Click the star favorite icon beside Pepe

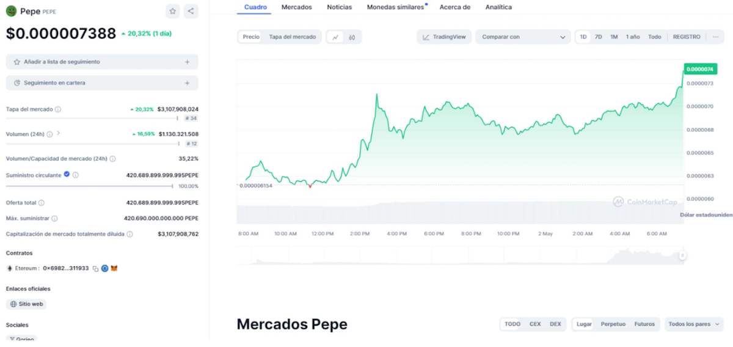coord(173,11)
